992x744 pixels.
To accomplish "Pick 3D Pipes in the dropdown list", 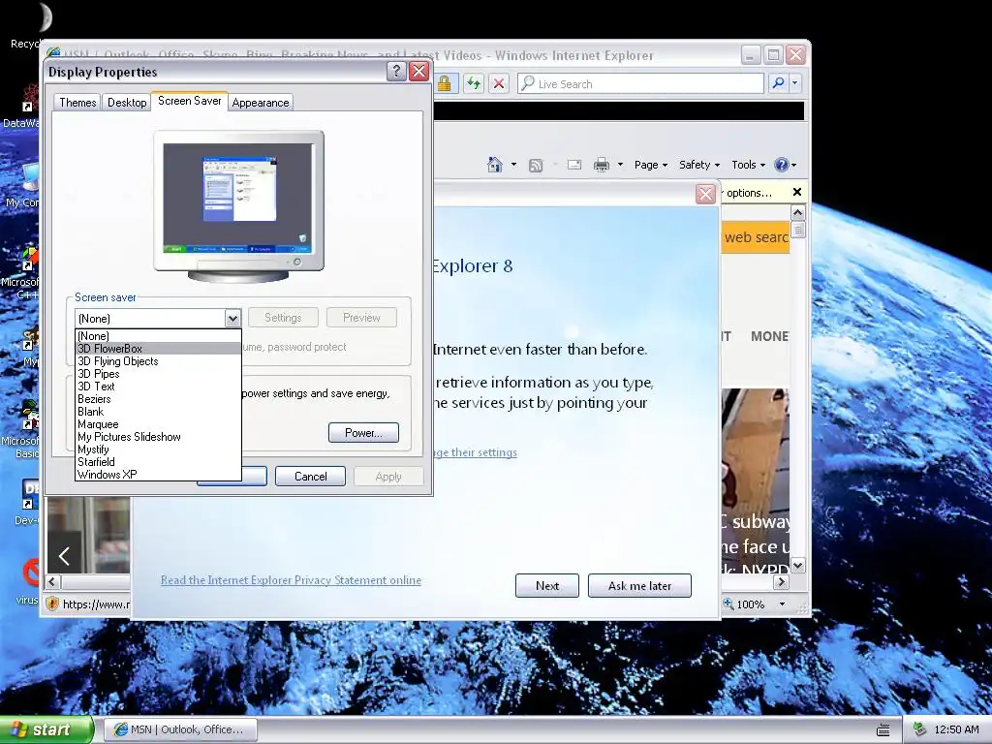I will click(x=158, y=374).
